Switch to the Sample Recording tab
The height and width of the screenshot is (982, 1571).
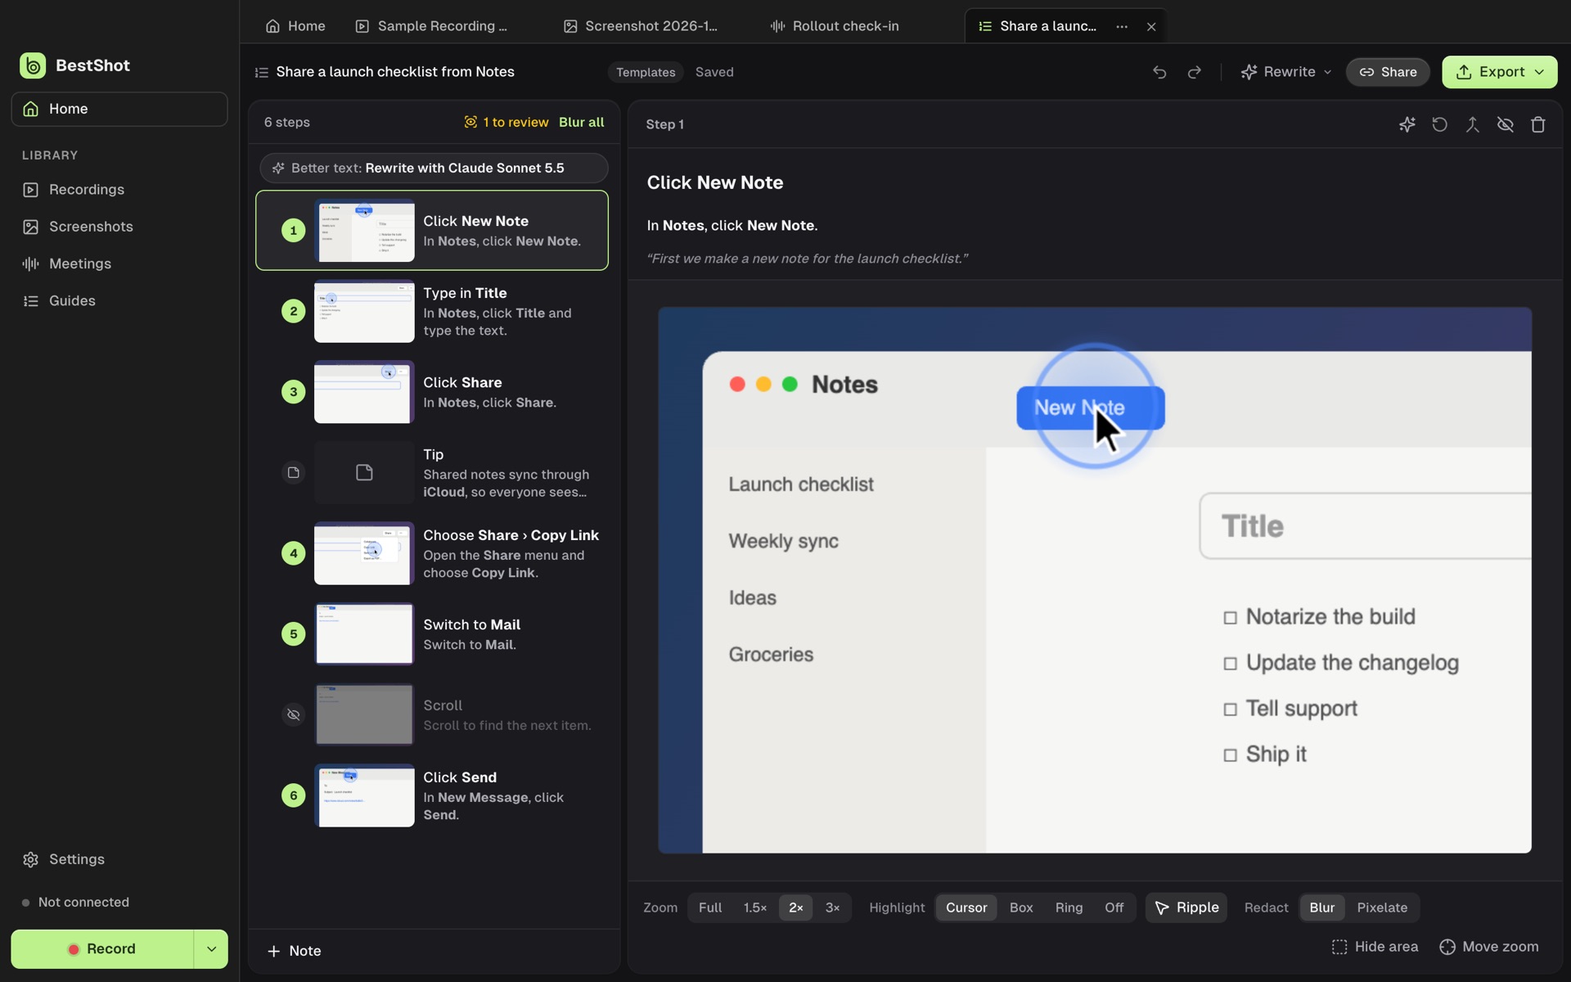tap(432, 26)
